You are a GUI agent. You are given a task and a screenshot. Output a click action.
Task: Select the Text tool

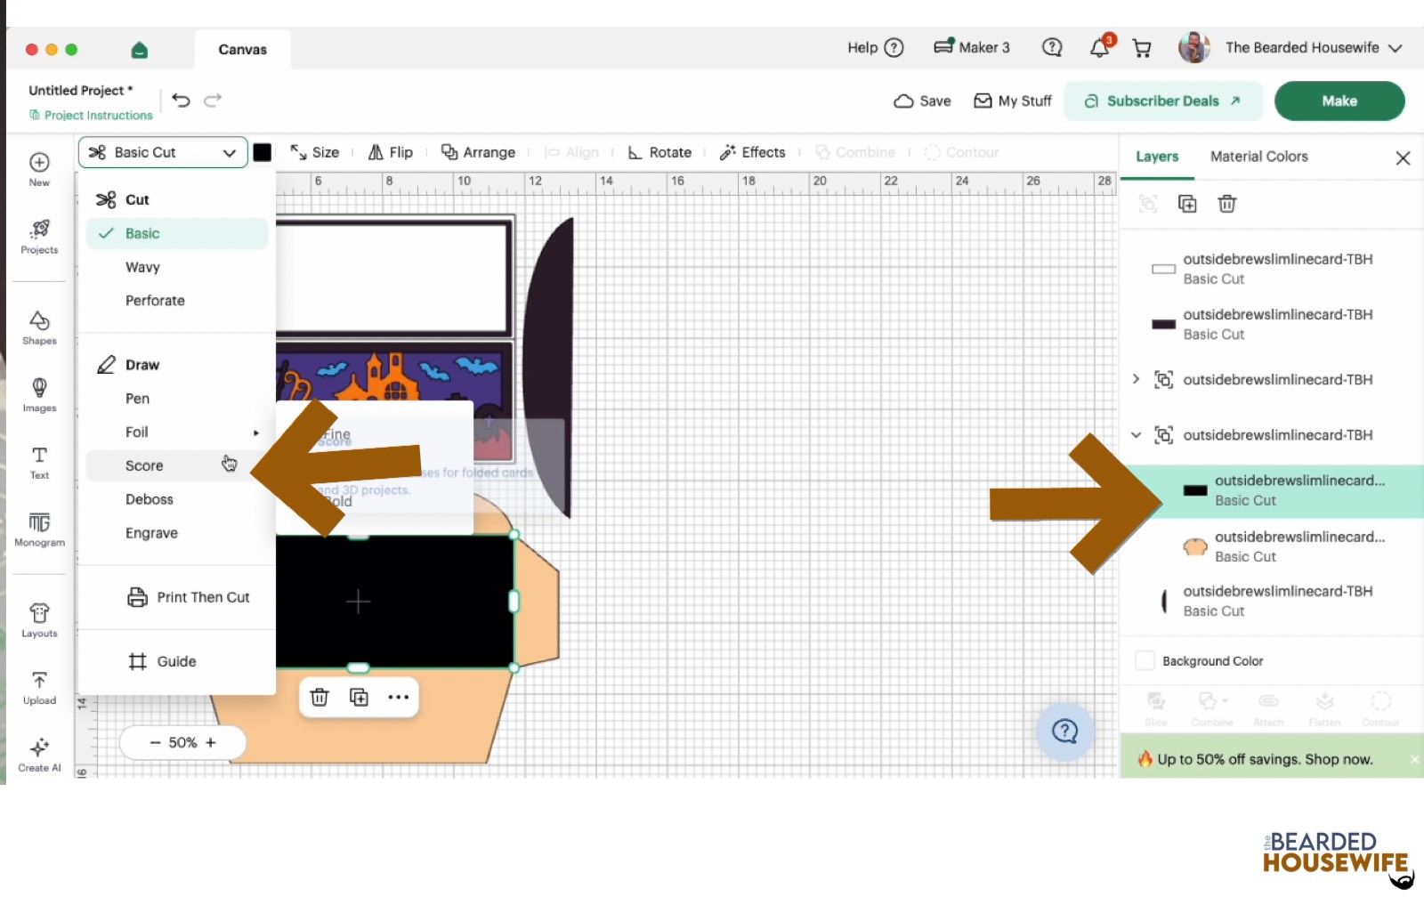(39, 462)
